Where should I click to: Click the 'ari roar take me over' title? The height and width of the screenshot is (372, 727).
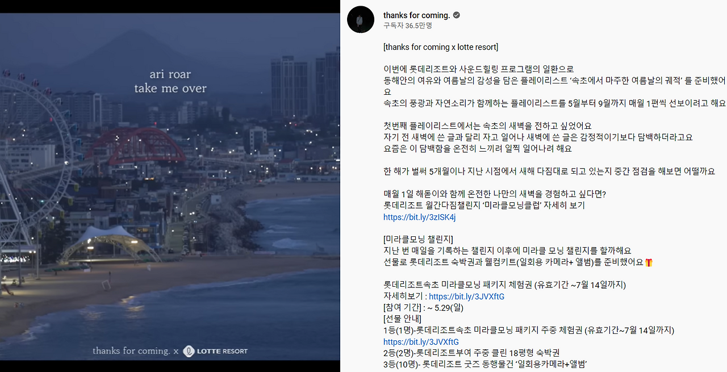tap(170, 81)
